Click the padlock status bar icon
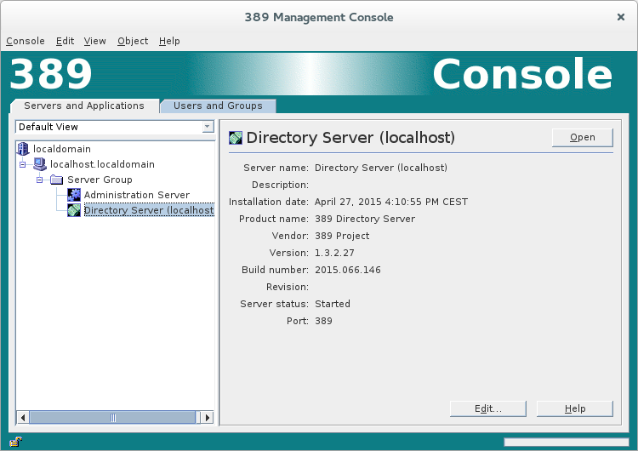The image size is (638, 451). [x=15, y=442]
